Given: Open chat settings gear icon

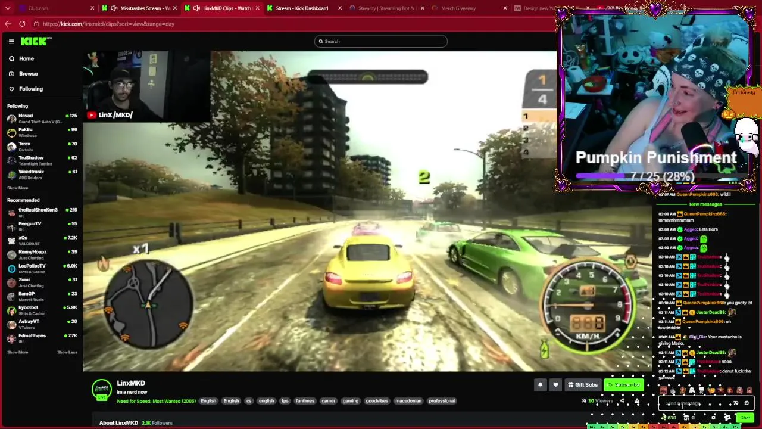Looking at the screenshot, I should coord(713,418).
